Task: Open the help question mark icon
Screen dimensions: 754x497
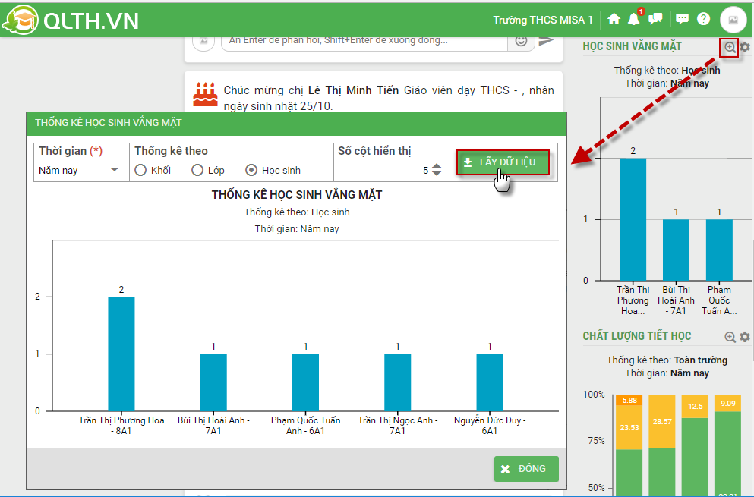Action: point(704,19)
